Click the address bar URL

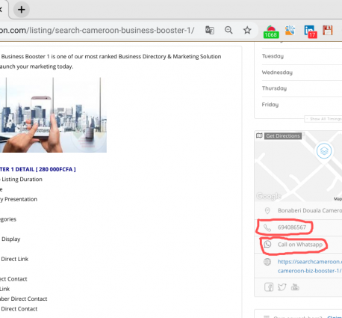pyautogui.click(x=97, y=30)
